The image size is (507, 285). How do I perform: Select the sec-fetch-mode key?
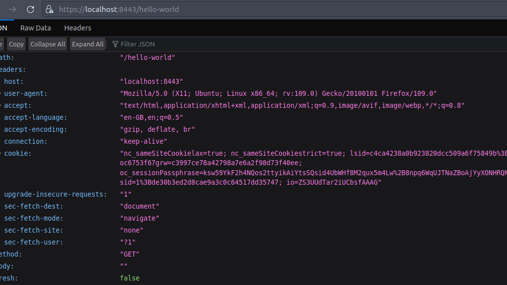pos(33,218)
